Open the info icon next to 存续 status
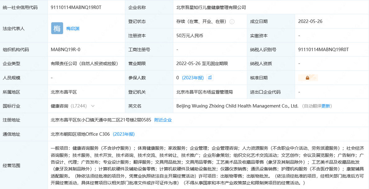Image resolution: width=369 pixels, height=189 pixels. (x=232, y=22)
